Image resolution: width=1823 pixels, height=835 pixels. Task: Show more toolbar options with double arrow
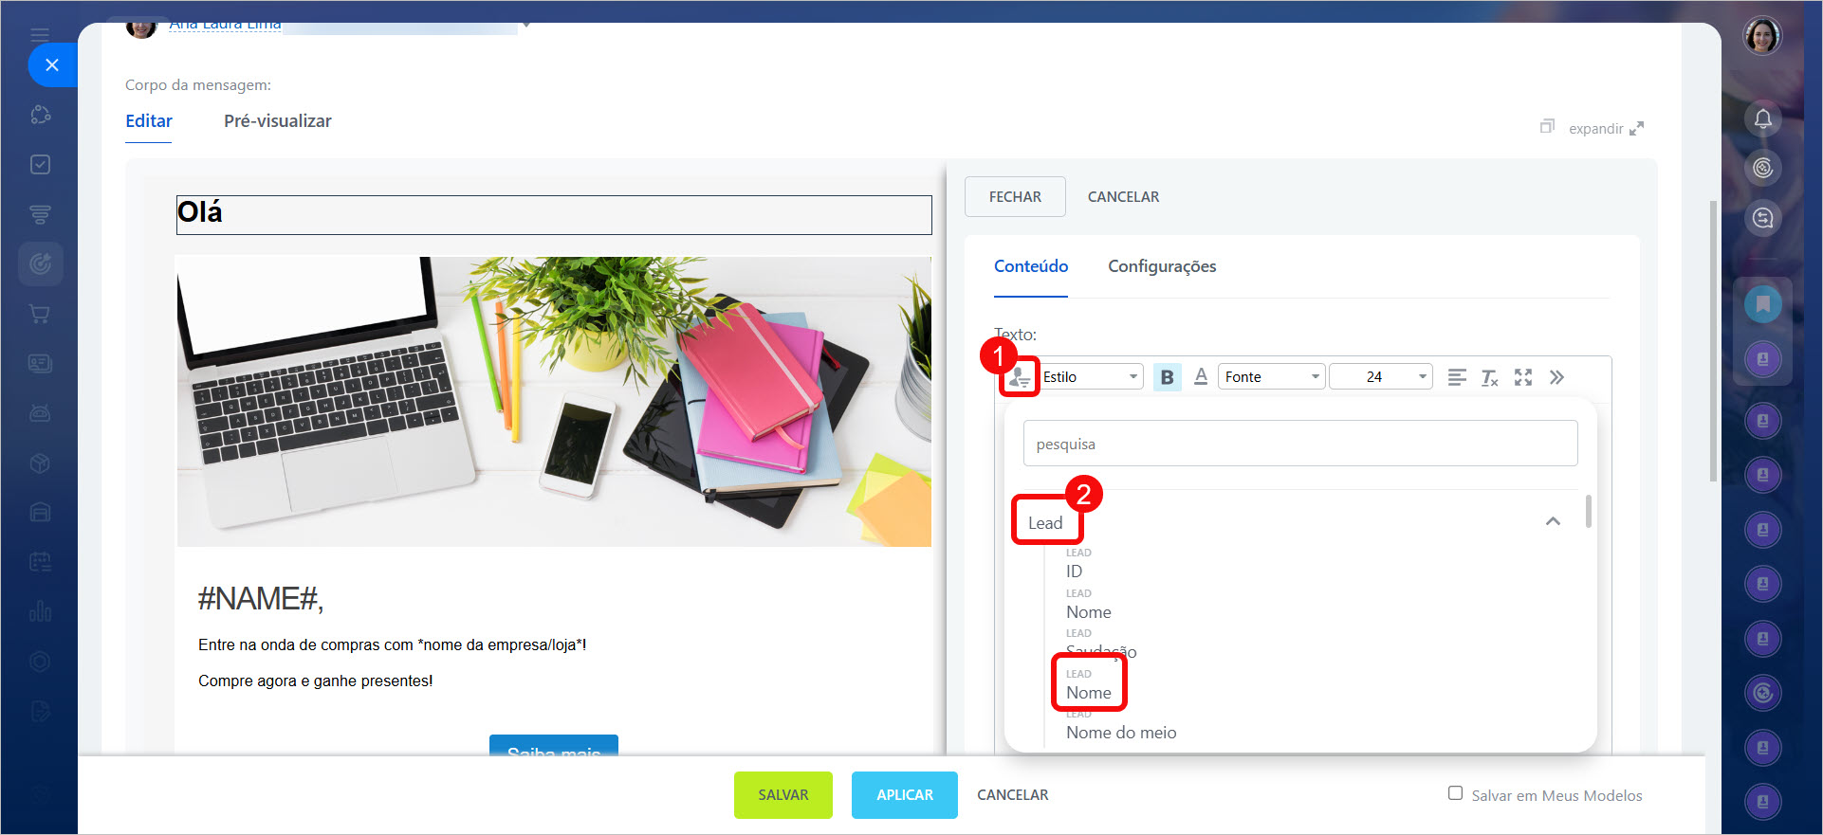(1556, 377)
